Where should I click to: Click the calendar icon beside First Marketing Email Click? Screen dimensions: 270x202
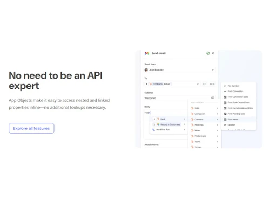225,108
